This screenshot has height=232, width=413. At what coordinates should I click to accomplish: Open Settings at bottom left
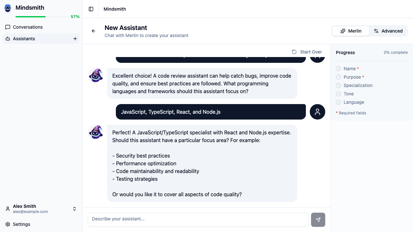[21, 224]
